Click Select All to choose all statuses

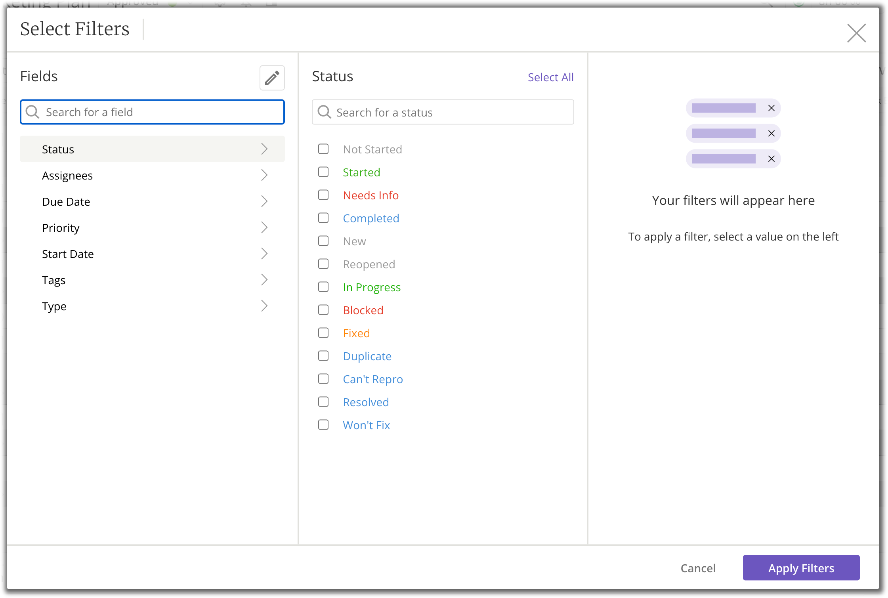point(550,77)
